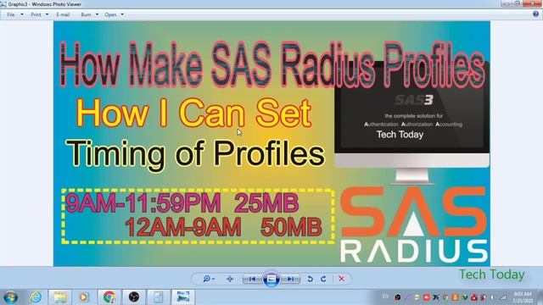Click the system clock showing 9:03 AM
The image size is (543, 305).
[523, 297]
